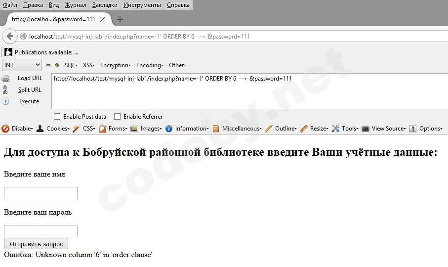Open the Tools menu label
Screen dimensions: 448x267
350,129
